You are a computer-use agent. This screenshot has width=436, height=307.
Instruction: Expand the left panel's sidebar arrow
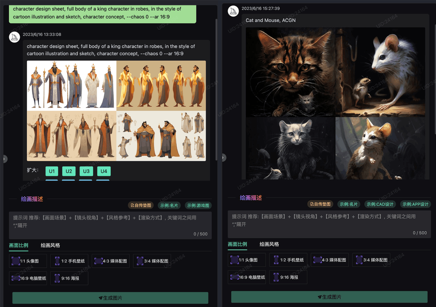click(4, 159)
